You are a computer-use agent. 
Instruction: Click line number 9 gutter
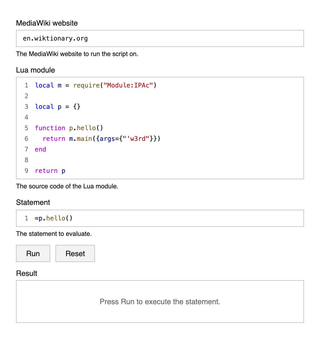[x=26, y=170]
